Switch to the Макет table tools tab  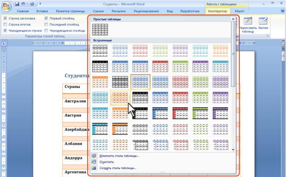239,11
